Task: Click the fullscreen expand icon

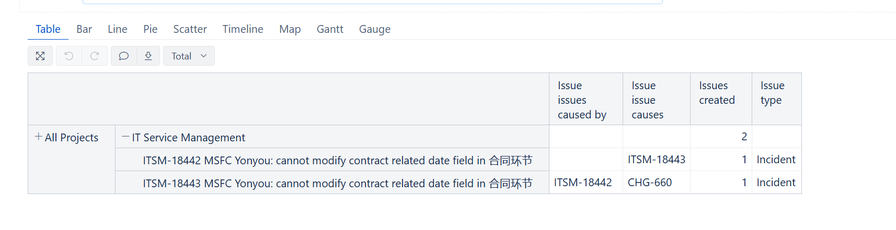Action: [40, 56]
